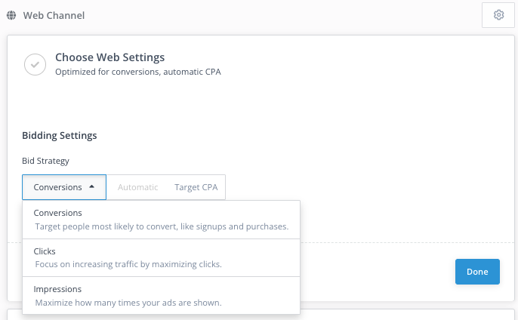Select the Automatic bid toggle
This screenshot has height=320, width=518.
137,187
